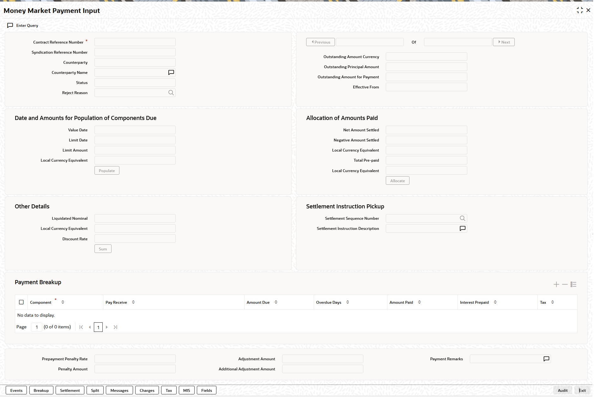The image size is (594, 413).
Task: Focus the Contract Reference Number field
Action: (x=135, y=42)
